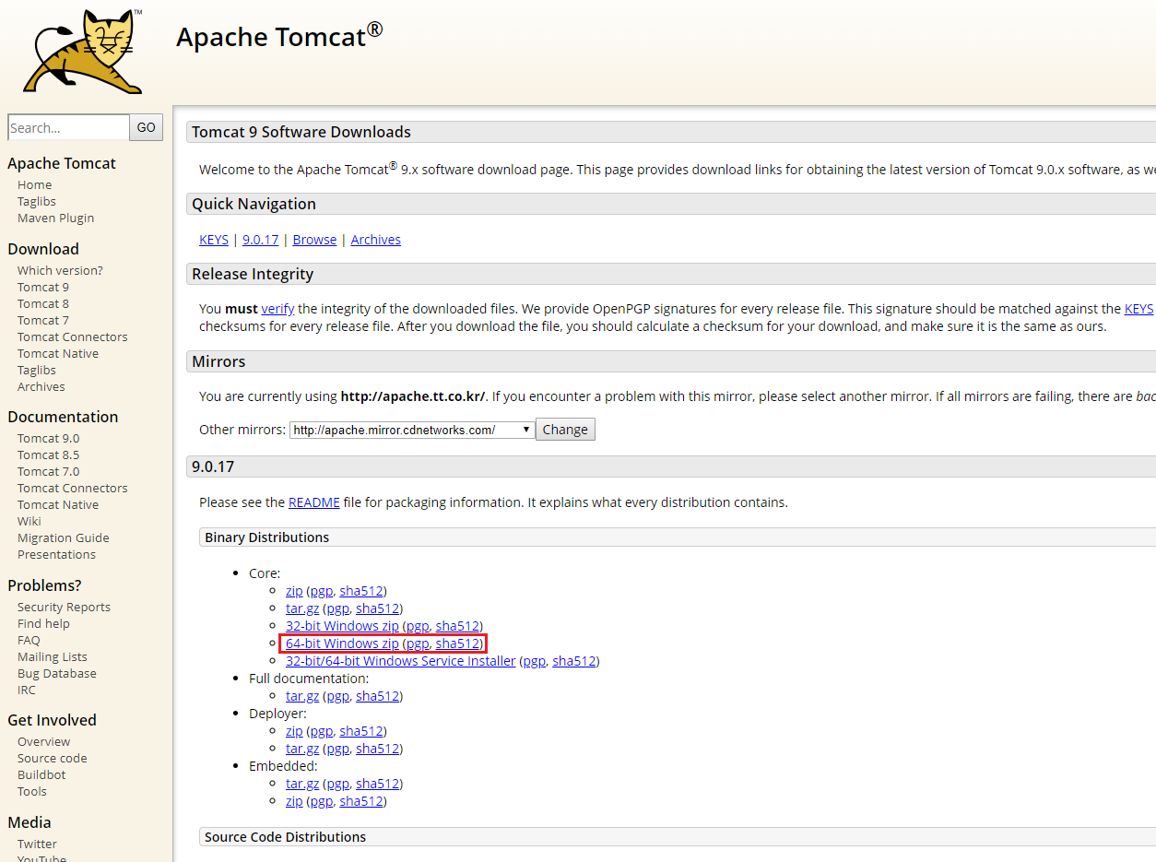The image size is (1156, 862).
Task: Open Security Reports
Action: click(64, 607)
